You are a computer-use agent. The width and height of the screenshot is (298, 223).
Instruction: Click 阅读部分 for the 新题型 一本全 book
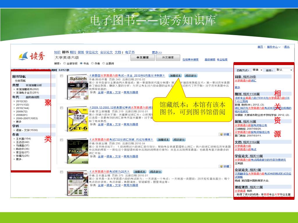(191, 76)
